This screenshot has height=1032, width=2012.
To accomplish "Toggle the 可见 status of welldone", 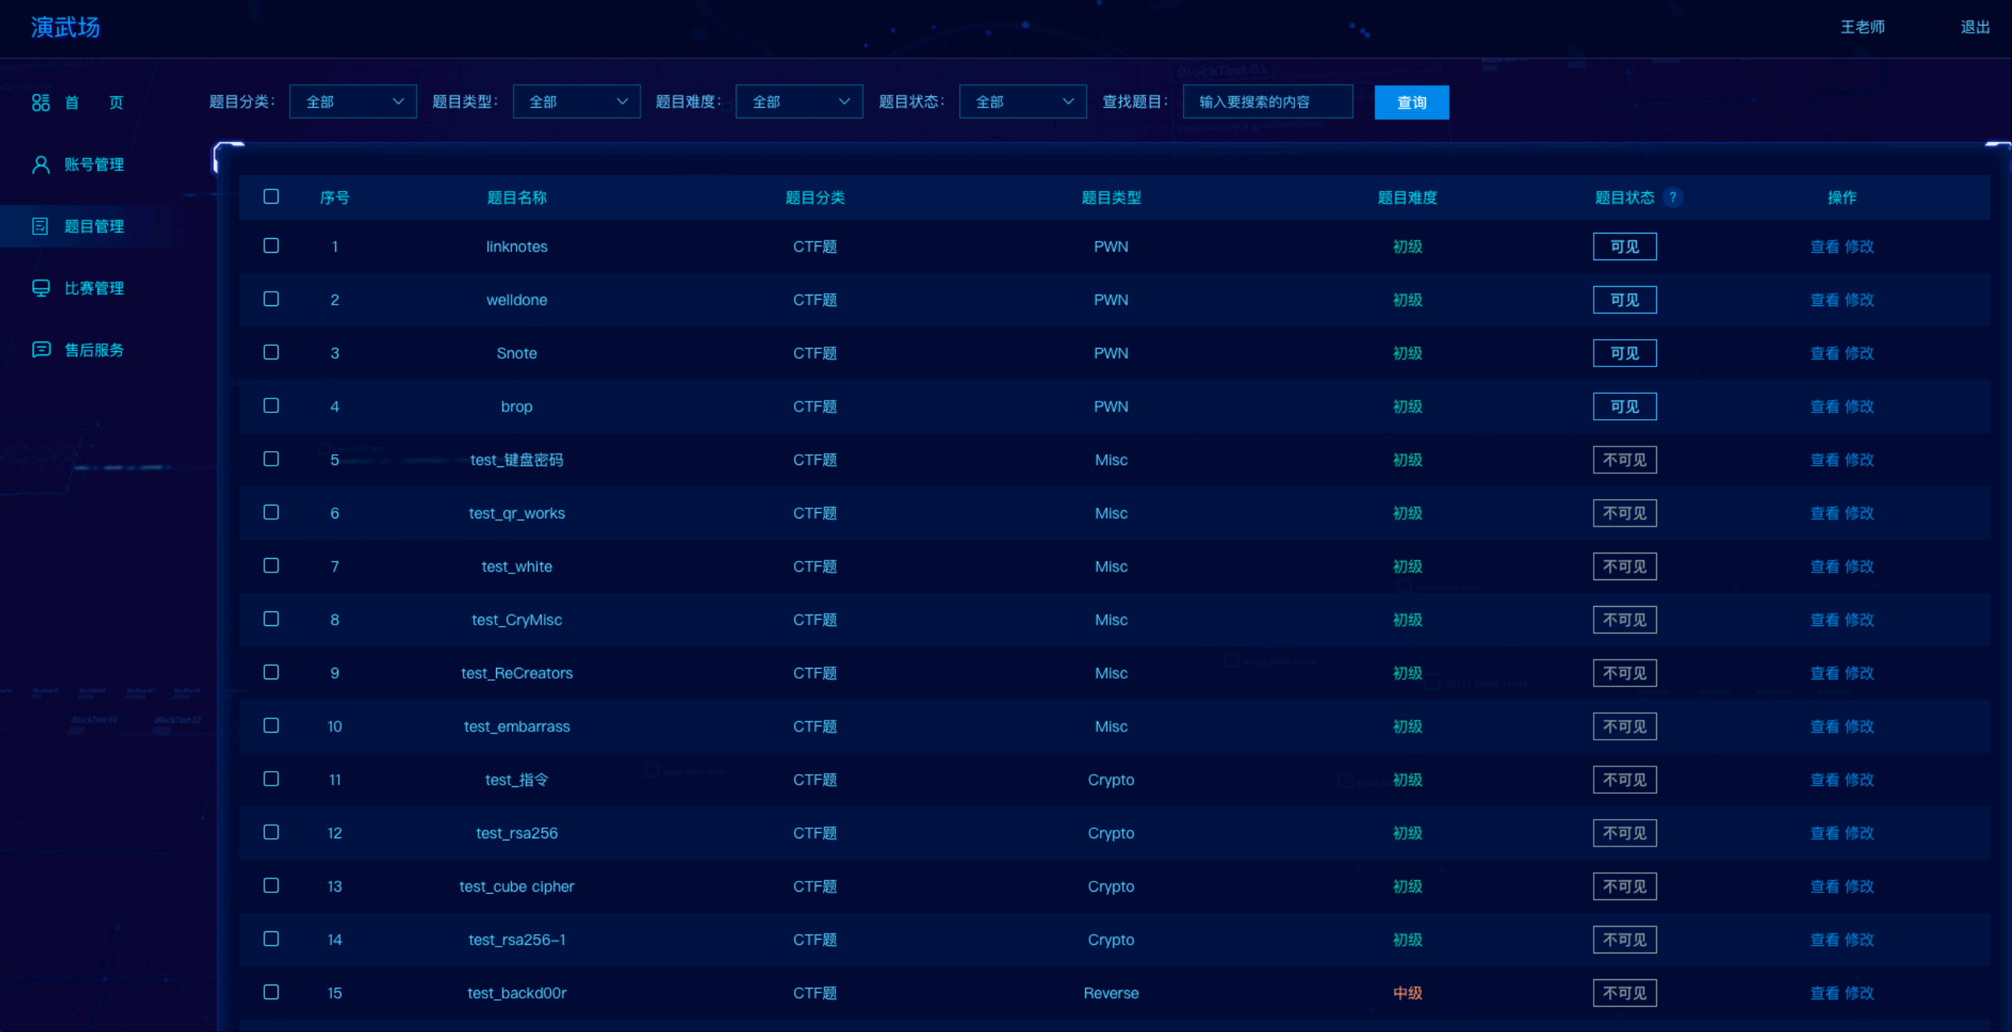I will click(x=1623, y=300).
